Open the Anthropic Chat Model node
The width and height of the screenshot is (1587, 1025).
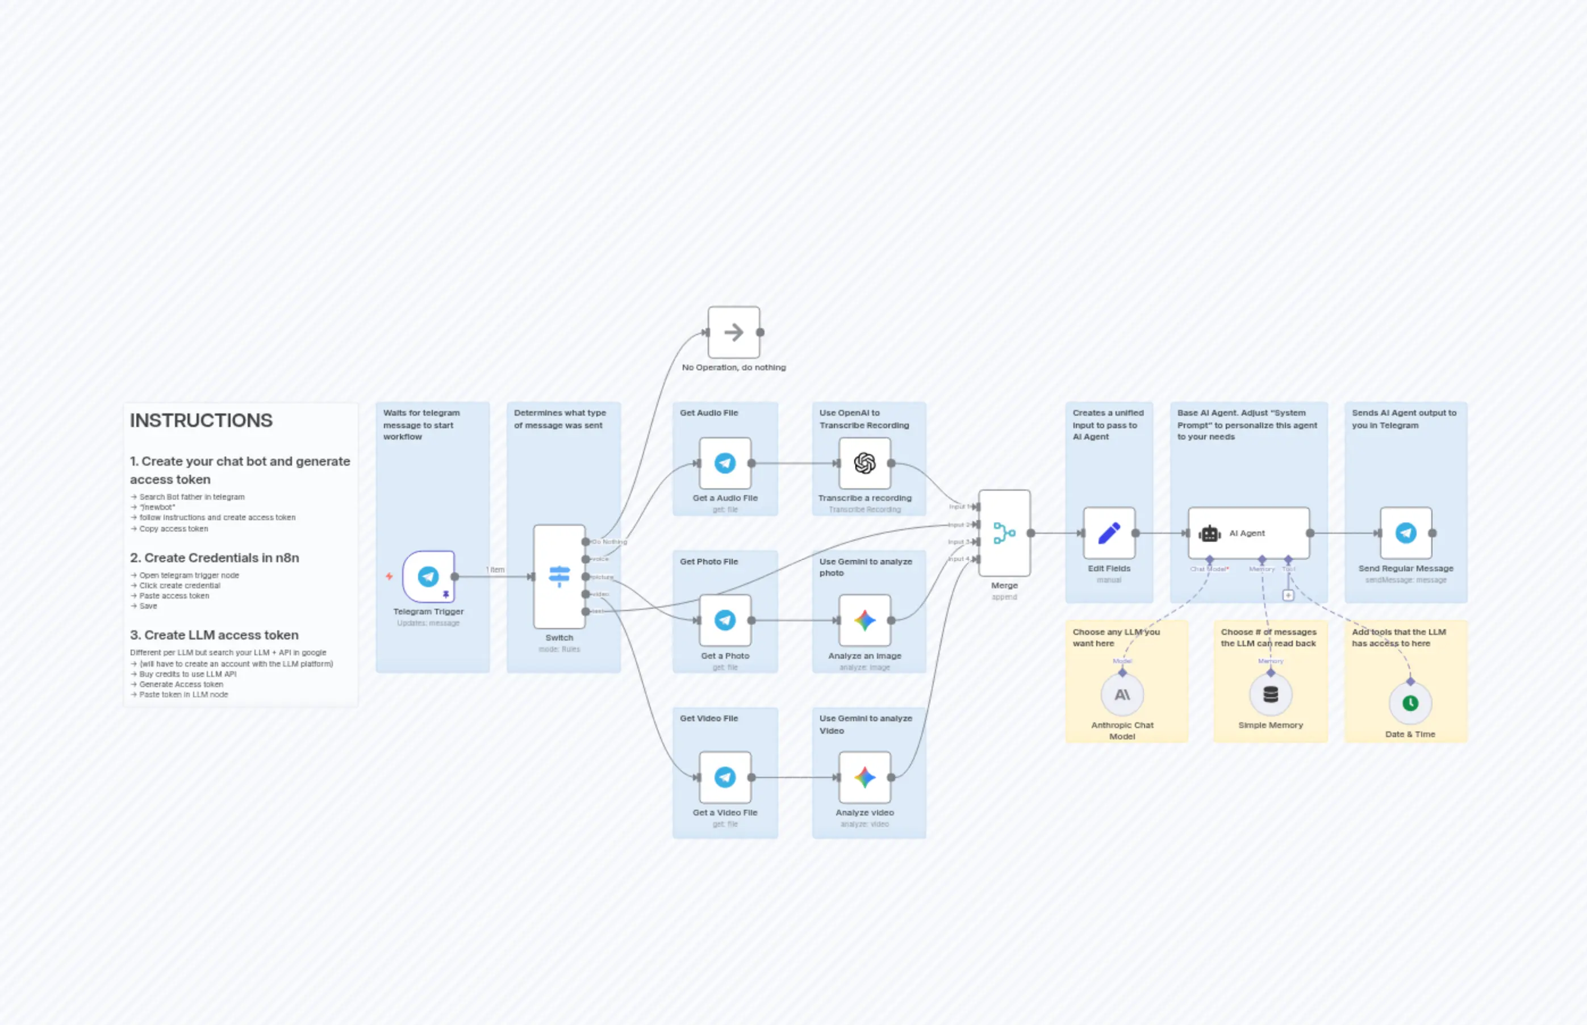pos(1123,694)
